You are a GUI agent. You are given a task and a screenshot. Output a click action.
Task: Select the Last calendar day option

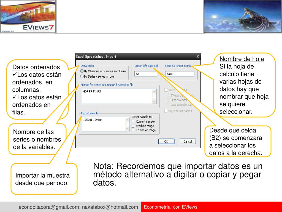[x=169, y=105]
